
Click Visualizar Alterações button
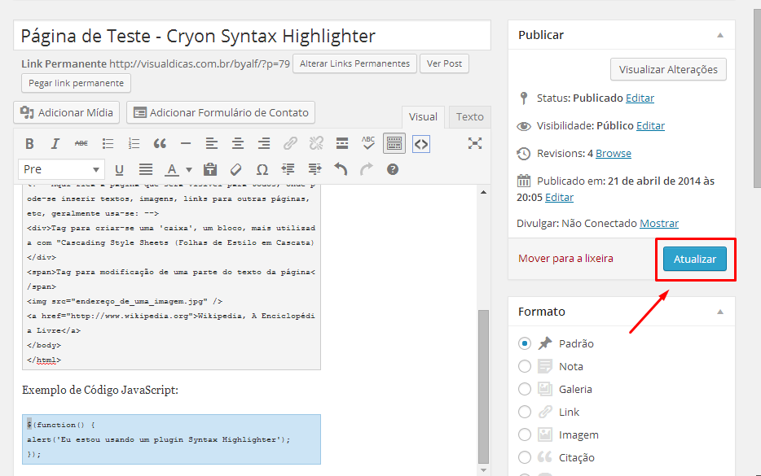point(668,69)
